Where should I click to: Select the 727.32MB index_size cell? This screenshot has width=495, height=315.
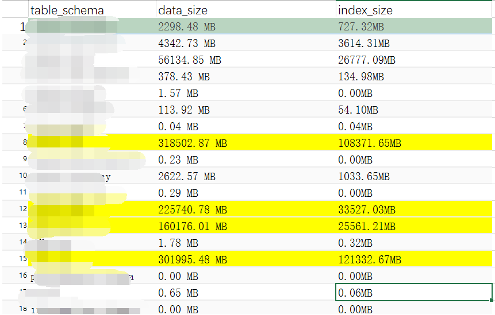(361, 26)
